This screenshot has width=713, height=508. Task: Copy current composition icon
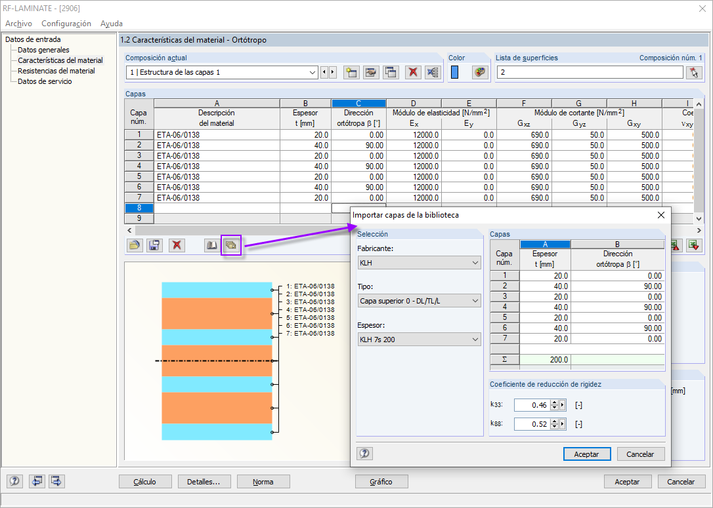[391, 72]
